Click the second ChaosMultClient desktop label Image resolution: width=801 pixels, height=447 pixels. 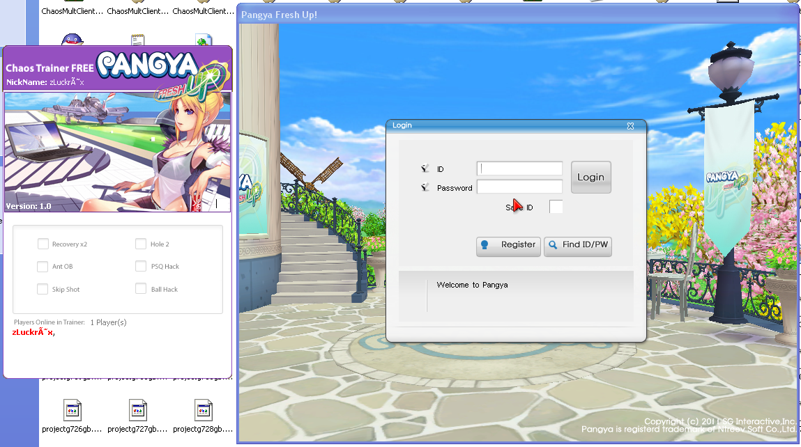coord(138,11)
